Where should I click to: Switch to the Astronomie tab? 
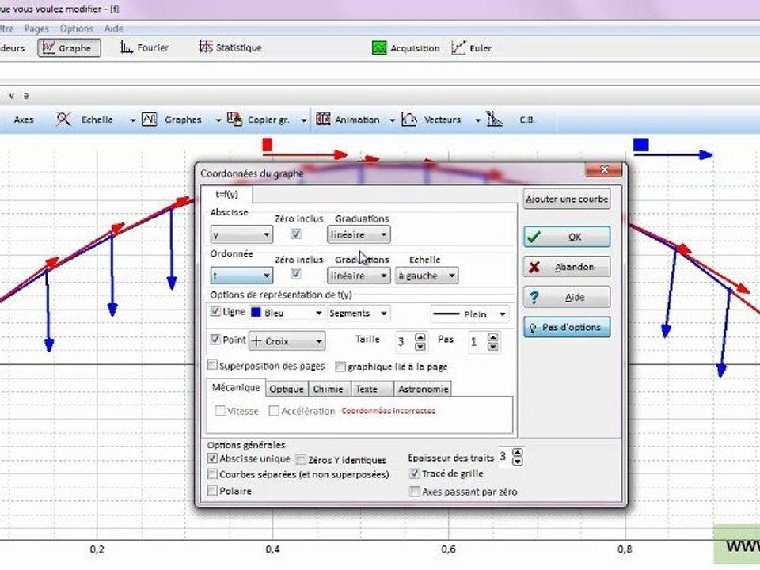coord(423,389)
